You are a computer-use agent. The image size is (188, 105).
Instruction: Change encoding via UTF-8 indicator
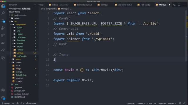[x=150, y=103]
